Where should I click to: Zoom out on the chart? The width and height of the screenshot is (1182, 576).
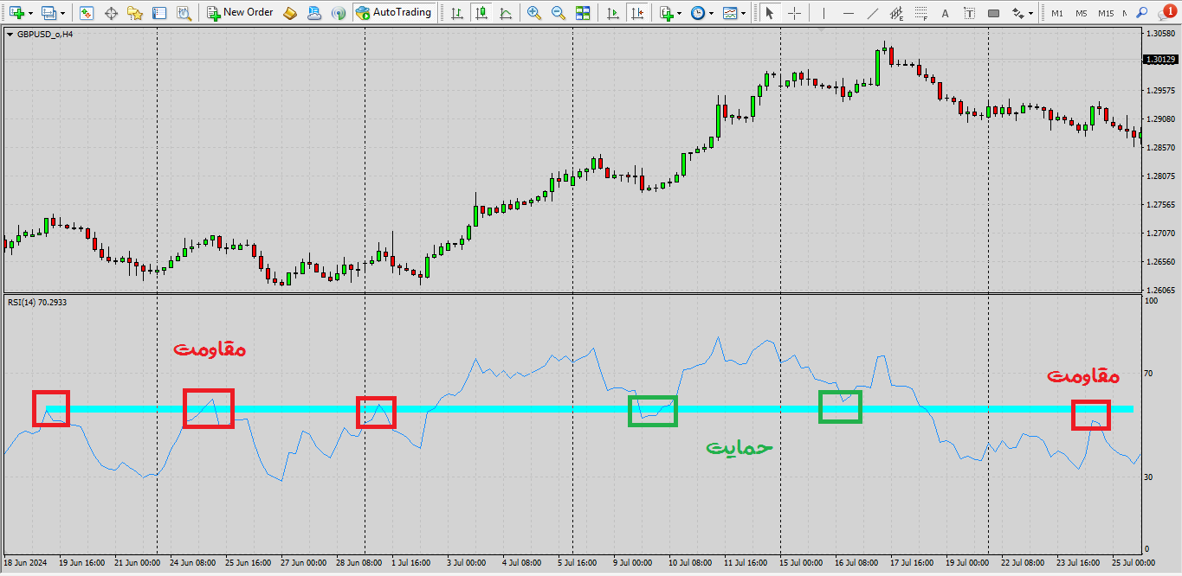[x=559, y=13]
